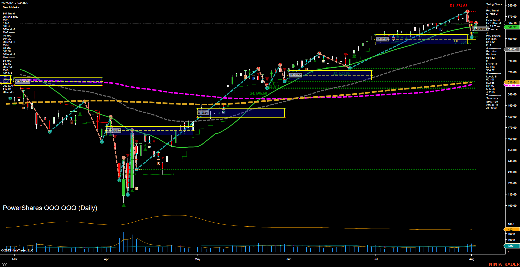
Task: Click the Jul label on the time axis
Action: pyautogui.click(x=376, y=259)
